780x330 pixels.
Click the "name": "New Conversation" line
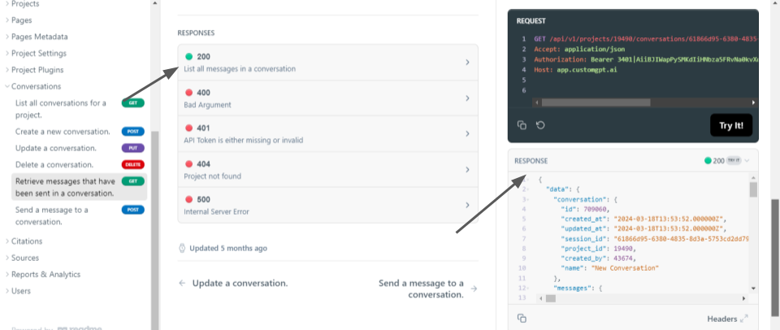(609, 268)
